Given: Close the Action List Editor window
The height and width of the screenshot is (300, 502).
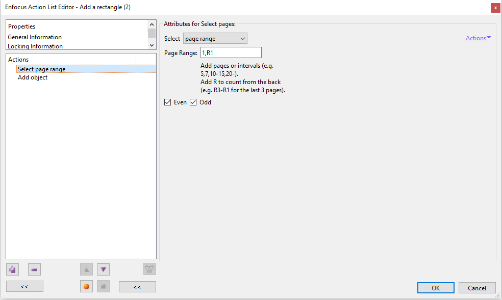Looking at the screenshot, I should [495, 8].
